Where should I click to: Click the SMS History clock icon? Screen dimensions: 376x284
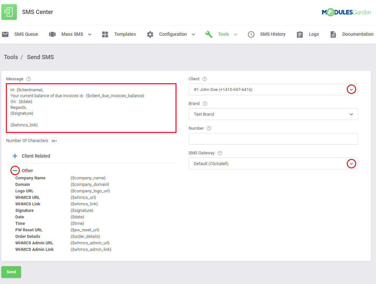coord(251,34)
